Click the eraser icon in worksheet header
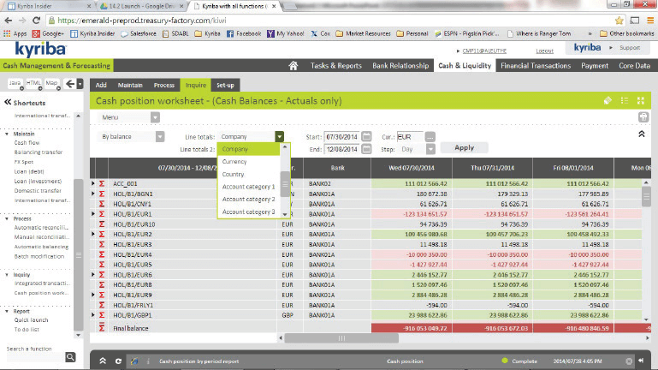This screenshot has height=370, width=658. pos(607,100)
